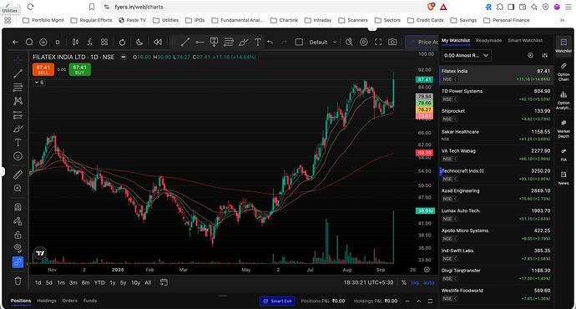Click the 87.41 BUY button
576x309 pixels.
pyautogui.click(x=79, y=69)
